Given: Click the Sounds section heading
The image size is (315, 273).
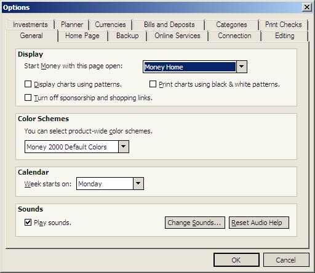Looking at the screenshot, I should coord(30,209).
